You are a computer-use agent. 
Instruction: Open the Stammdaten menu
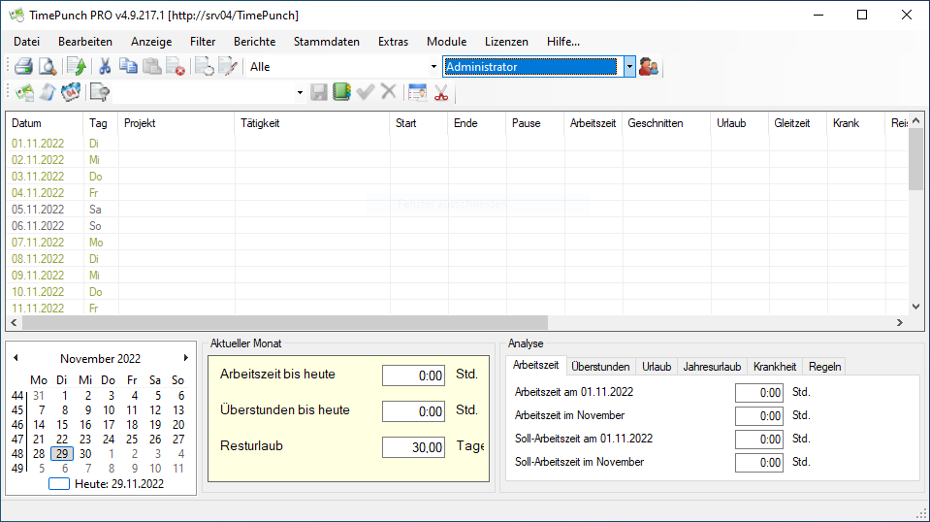pos(326,42)
